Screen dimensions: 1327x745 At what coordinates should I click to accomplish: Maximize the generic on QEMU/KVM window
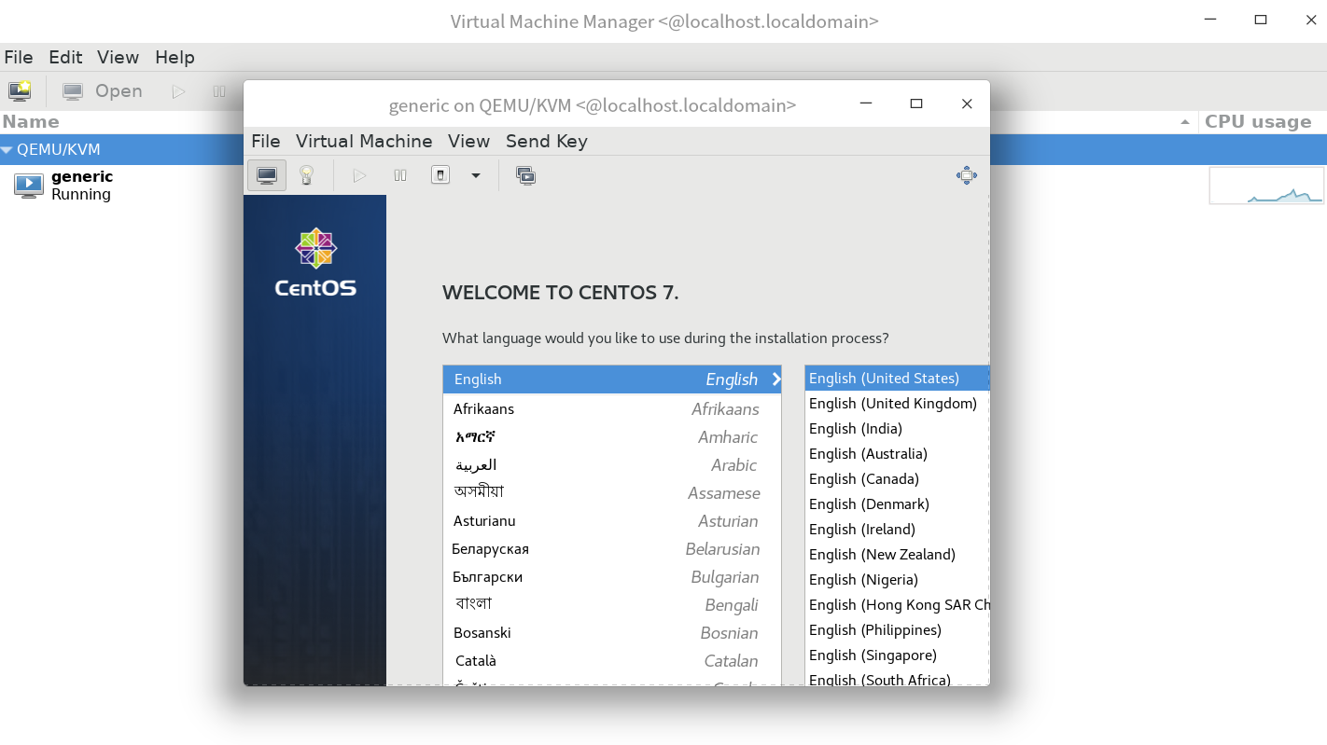click(x=916, y=103)
